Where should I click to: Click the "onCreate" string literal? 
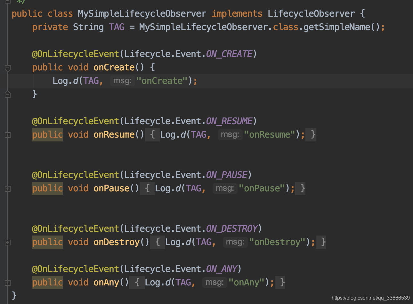point(162,81)
